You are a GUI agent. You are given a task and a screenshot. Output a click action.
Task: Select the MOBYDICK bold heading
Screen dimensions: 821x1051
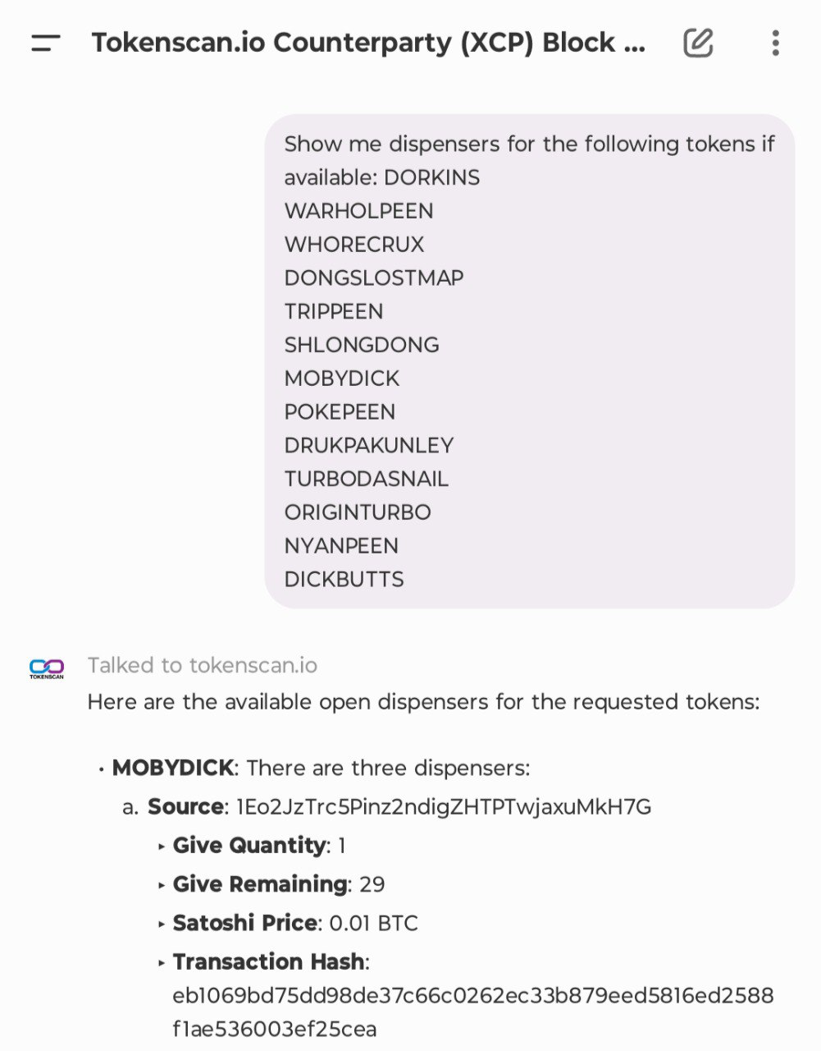click(173, 768)
